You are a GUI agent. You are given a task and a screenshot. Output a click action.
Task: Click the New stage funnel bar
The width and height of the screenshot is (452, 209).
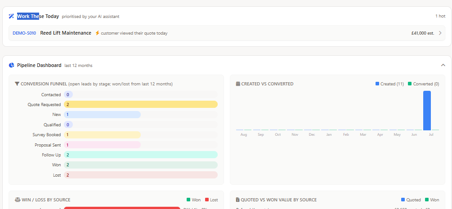click(103, 115)
